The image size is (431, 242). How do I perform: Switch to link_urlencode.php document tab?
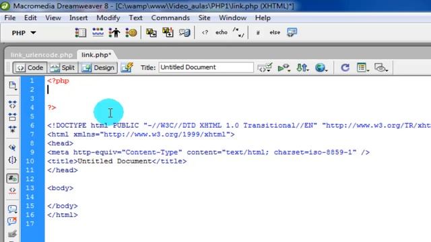pos(42,55)
